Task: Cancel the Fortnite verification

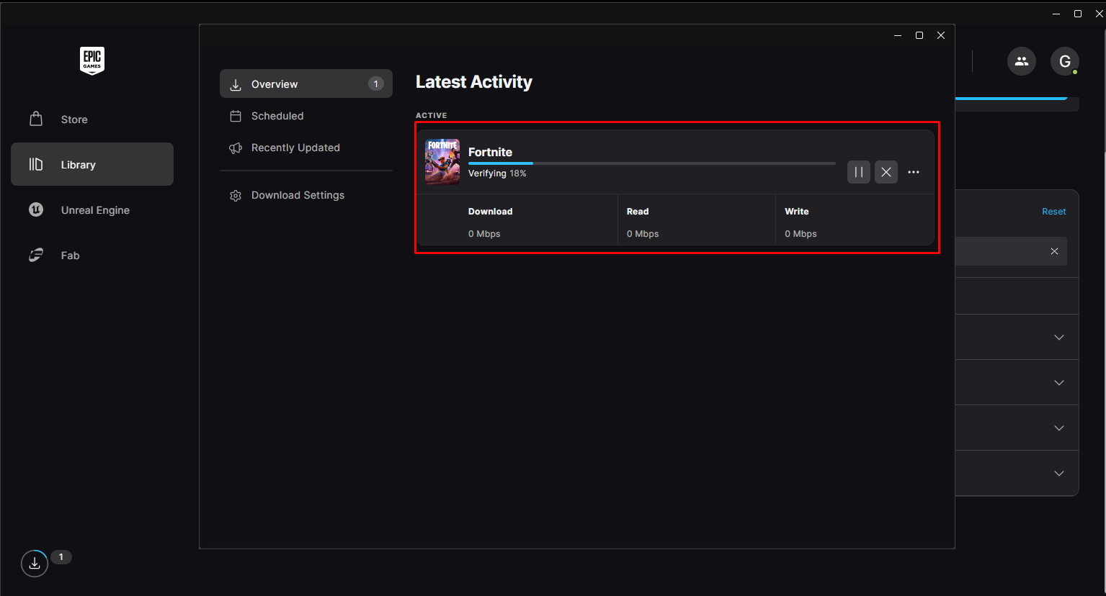Action: [886, 172]
